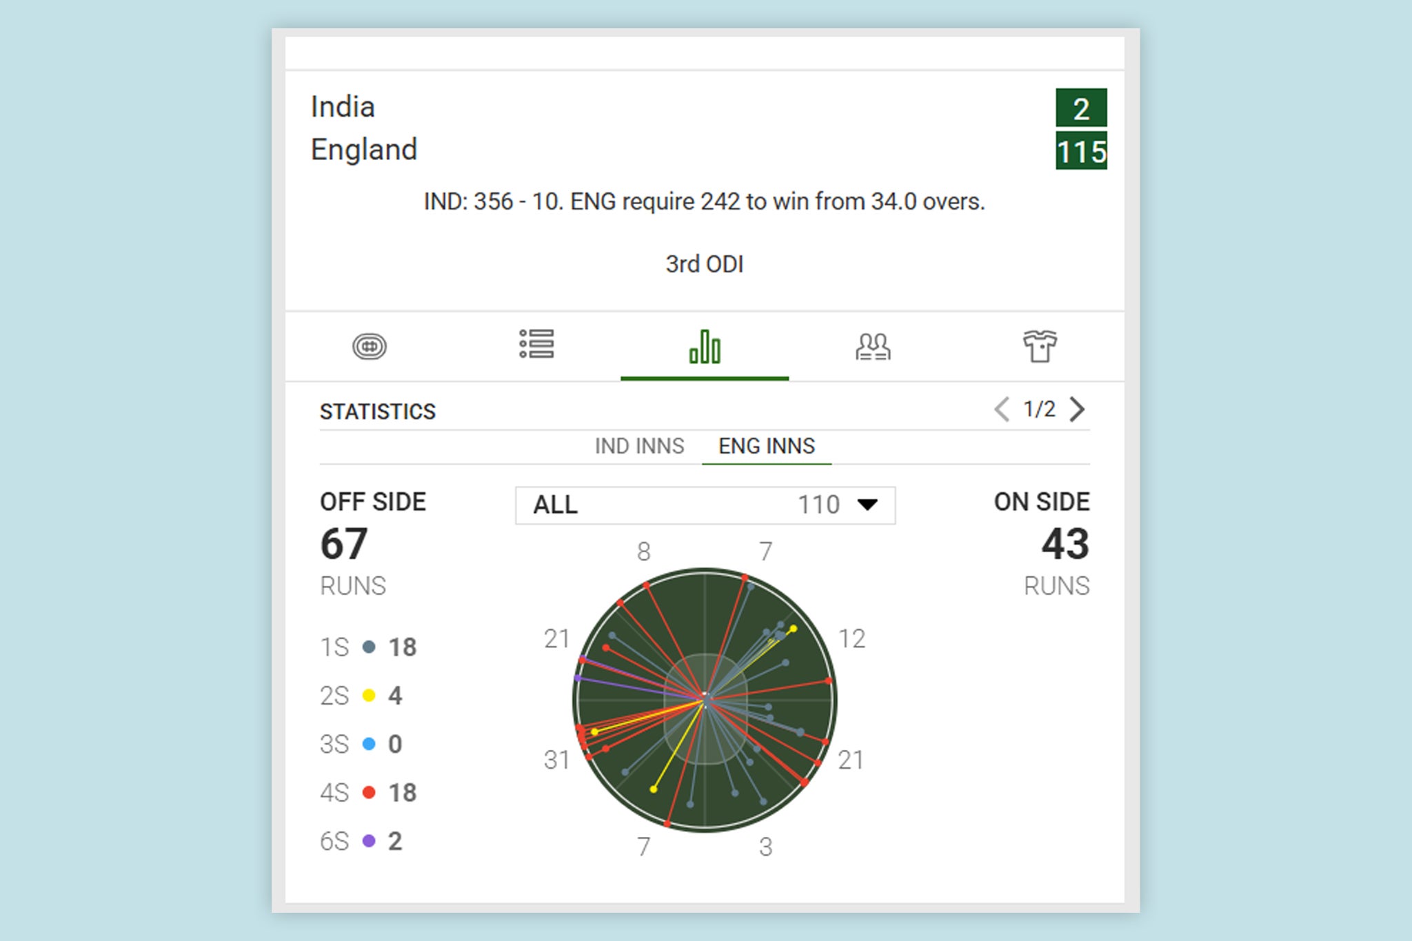This screenshot has width=1412, height=941.
Task: Select the 3S blue color dot
Action: pos(369,744)
